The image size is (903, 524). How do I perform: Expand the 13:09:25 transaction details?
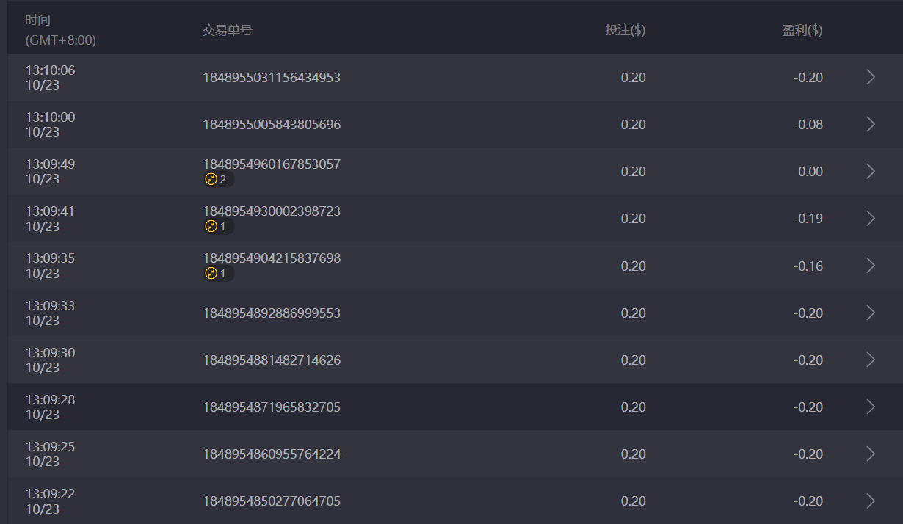coord(871,454)
